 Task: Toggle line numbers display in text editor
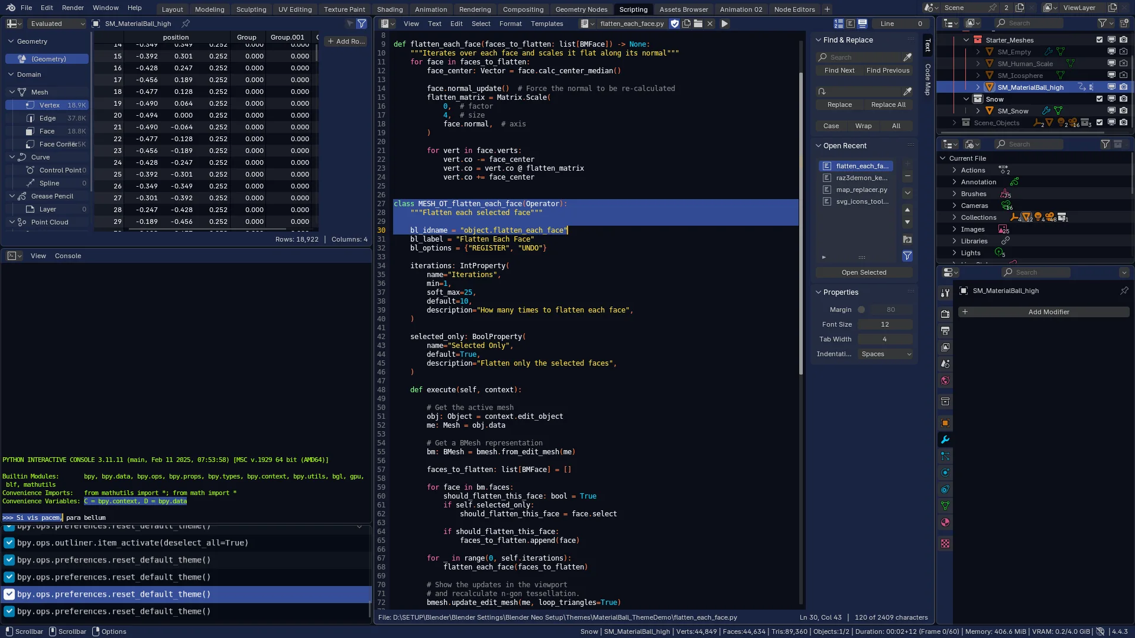pyautogui.click(x=839, y=24)
